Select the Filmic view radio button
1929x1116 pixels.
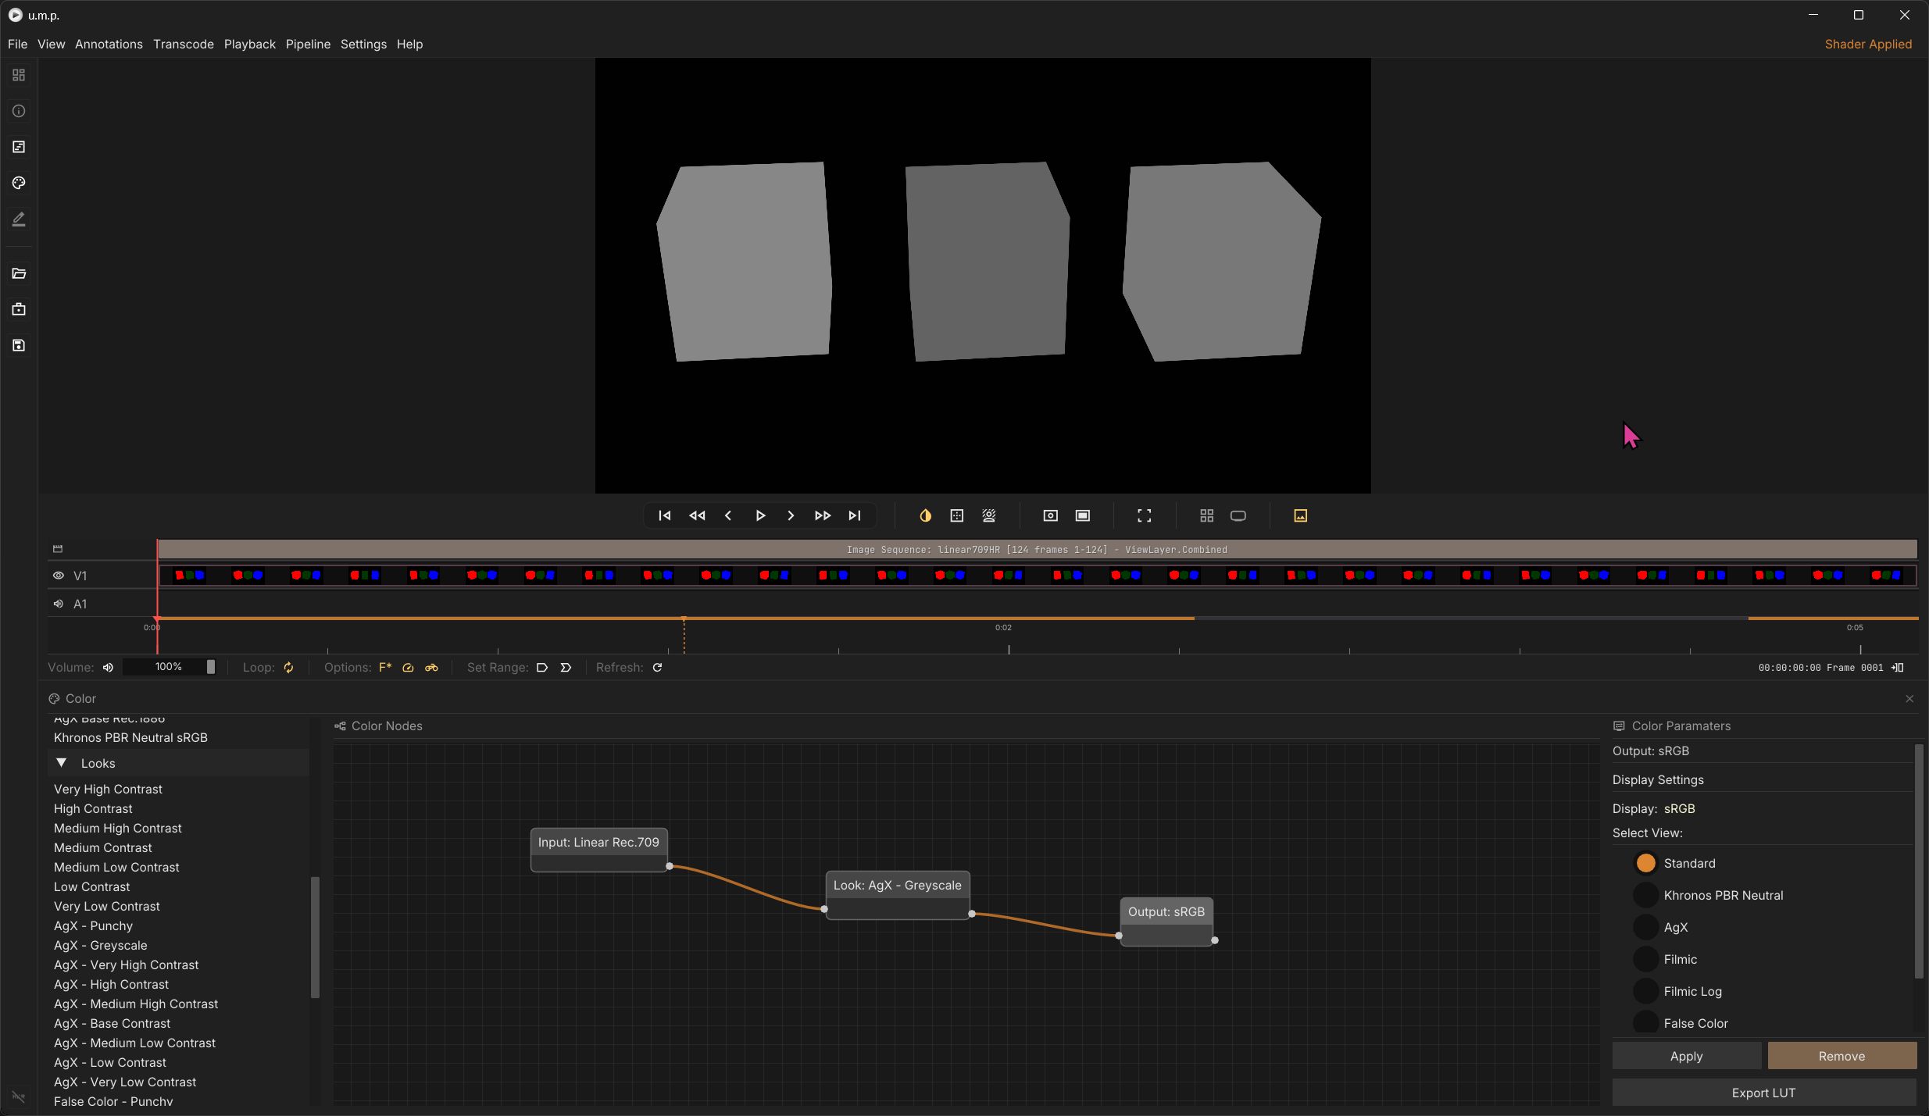pyautogui.click(x=1645, y=959)
